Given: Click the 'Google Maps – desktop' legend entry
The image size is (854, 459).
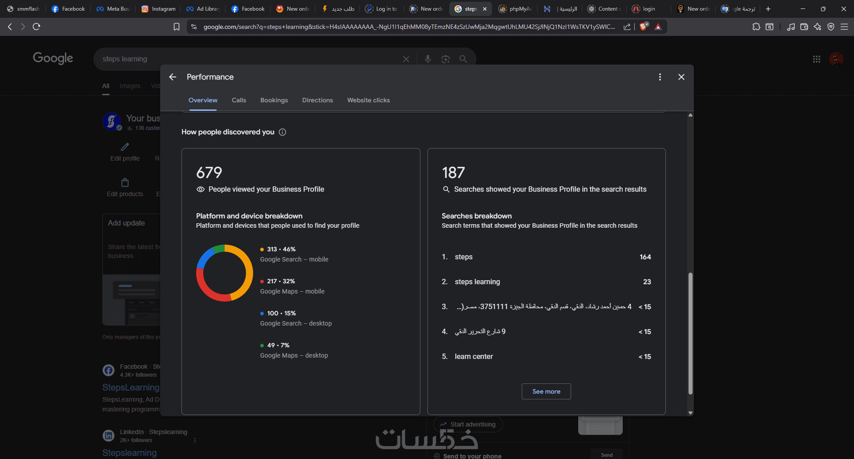Looking at the screenshot, I should pyautogui.click(x=294, y=350).
